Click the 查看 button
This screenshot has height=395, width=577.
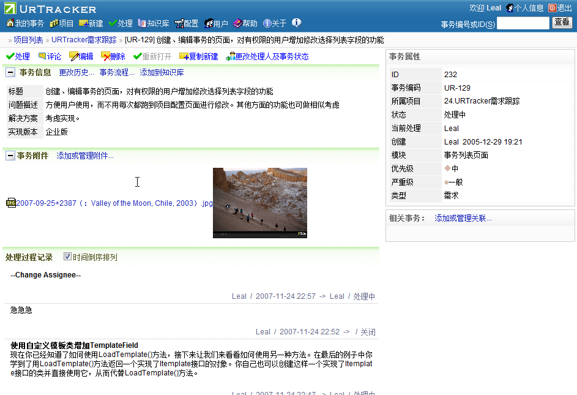click(562, 23)
